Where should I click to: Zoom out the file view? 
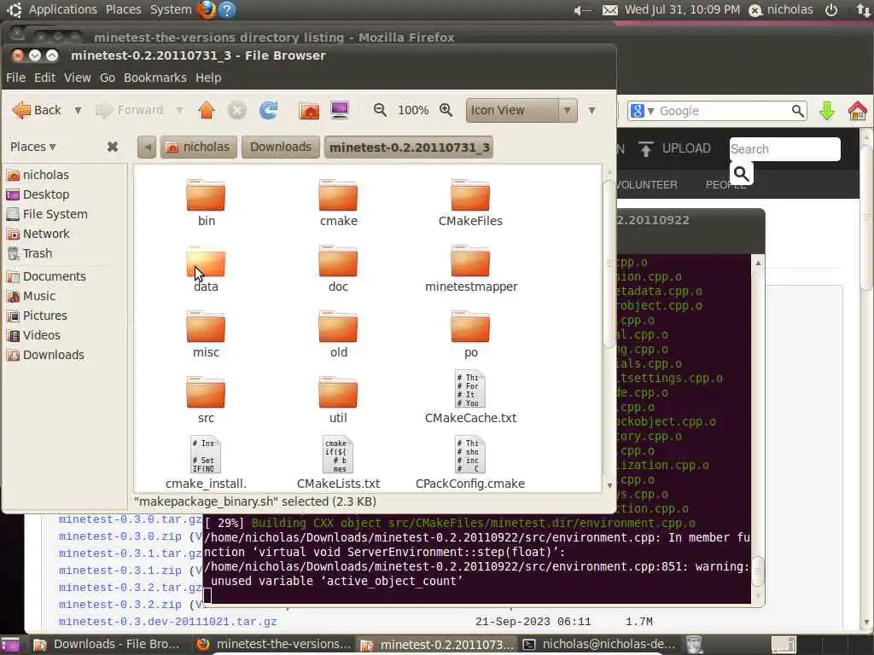(380, 110)
